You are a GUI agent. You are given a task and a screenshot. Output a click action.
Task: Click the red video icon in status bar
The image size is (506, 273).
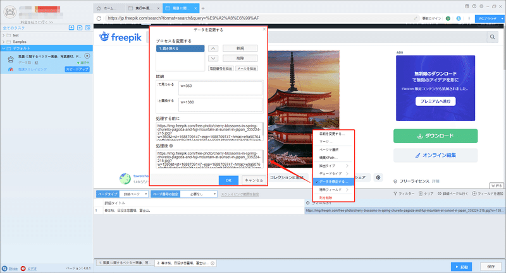pyautogui.click(x=23, y=268)
